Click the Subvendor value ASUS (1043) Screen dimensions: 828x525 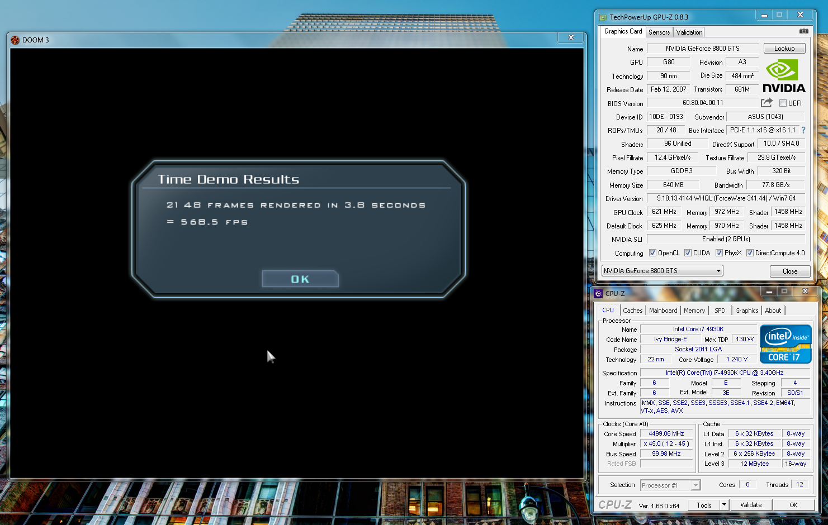click(765, 117)
